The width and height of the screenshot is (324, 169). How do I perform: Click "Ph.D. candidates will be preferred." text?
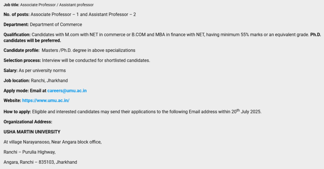click(x=32, y=41)
